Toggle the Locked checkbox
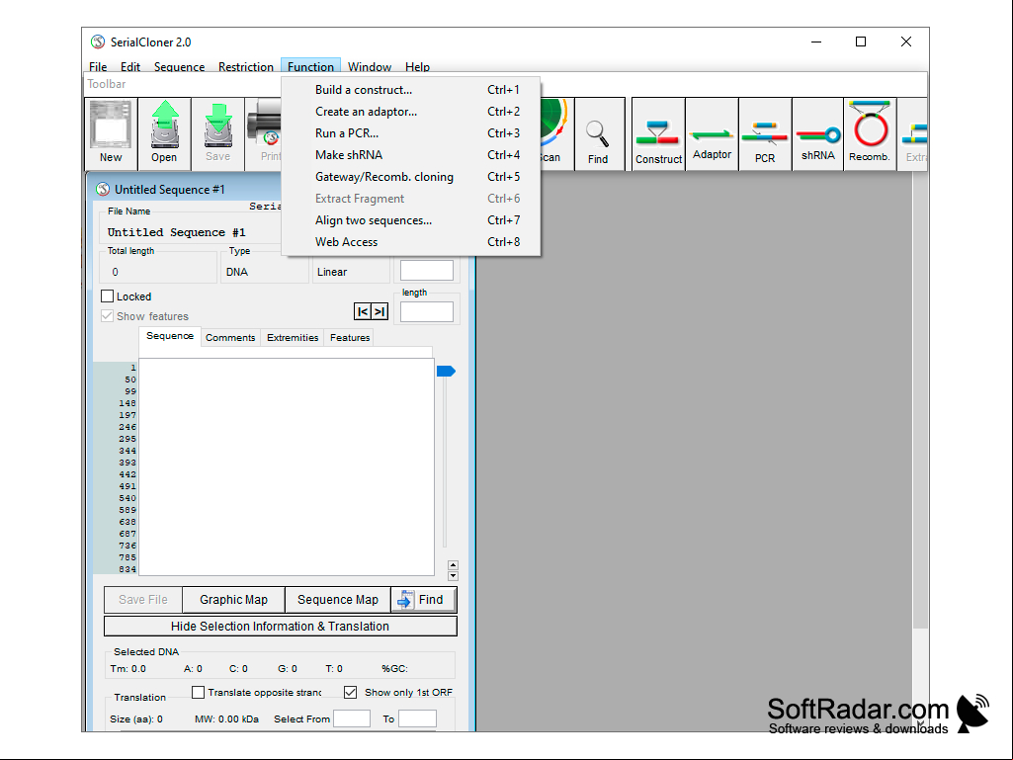1013x760 pixels. pos(108,296)
